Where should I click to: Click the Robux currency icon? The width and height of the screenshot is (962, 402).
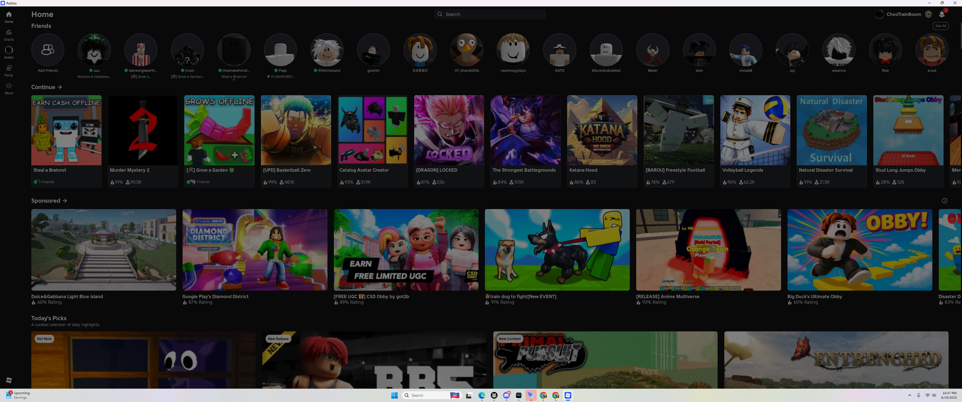click(x=928, y=14)
